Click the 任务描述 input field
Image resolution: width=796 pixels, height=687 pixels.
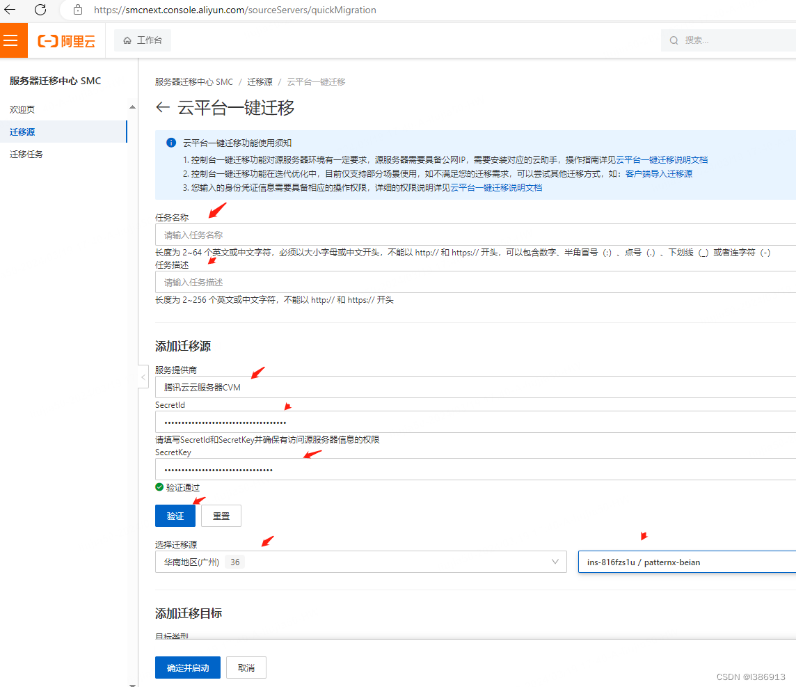[475, 282]
